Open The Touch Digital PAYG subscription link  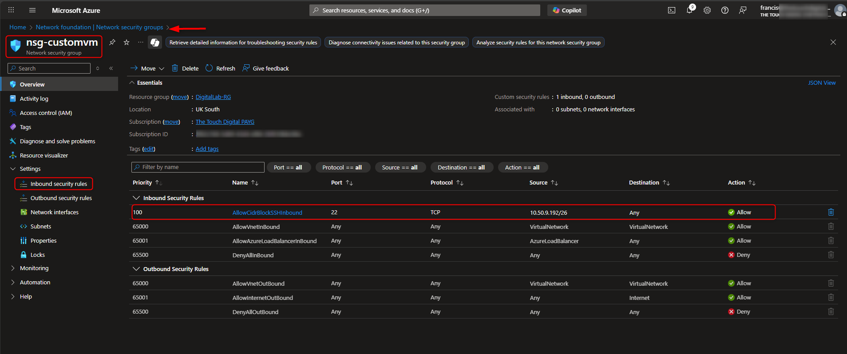click(225, 122)
